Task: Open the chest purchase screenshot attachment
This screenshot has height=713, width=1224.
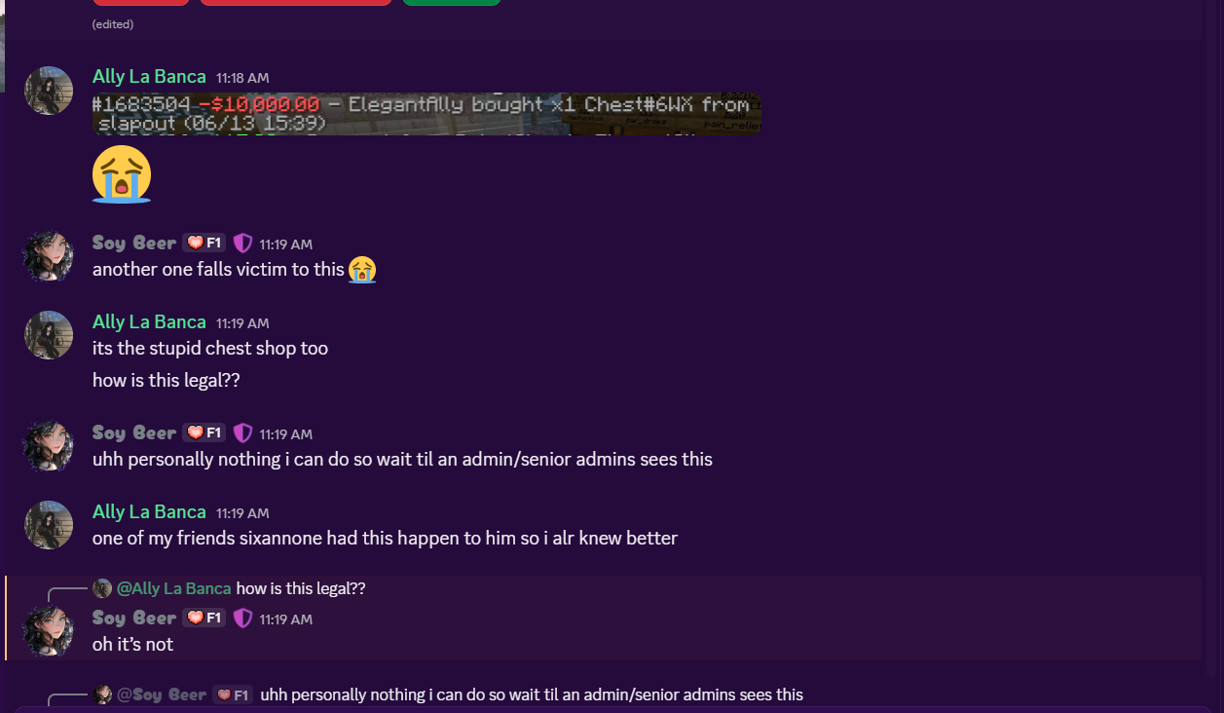Action: [427, 114]
